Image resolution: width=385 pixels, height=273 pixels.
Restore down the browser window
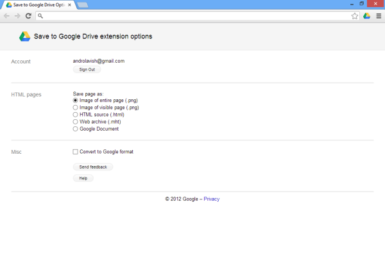(362, 3)
